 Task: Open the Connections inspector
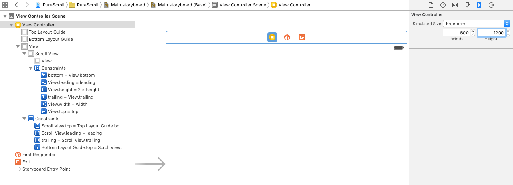[491, 5]
